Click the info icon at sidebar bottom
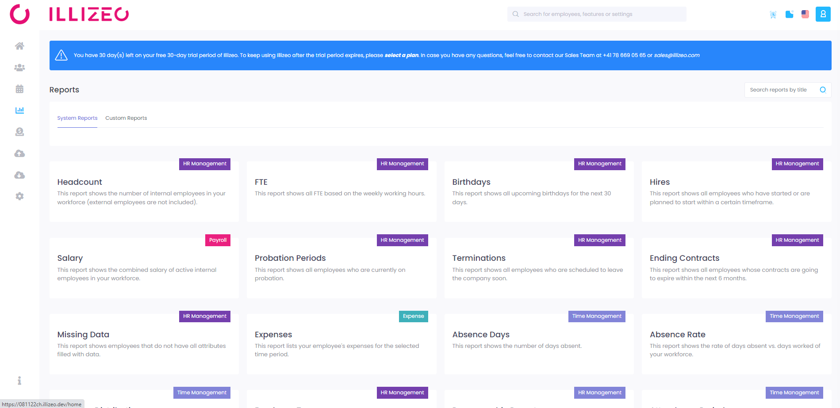This screenshot has width=840, height=408. 19,381
